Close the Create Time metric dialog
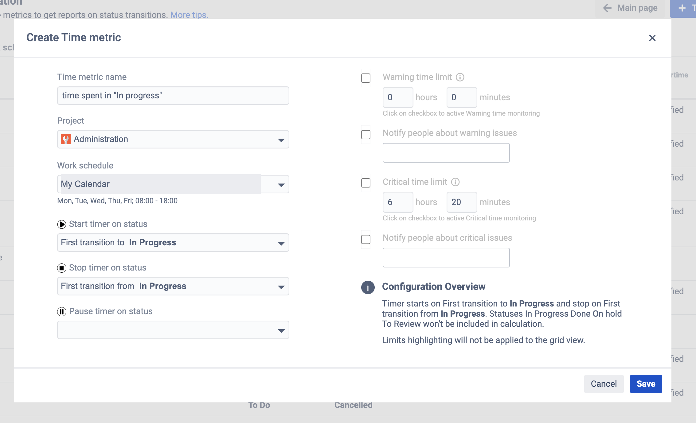Image resolution: width=696 pixels, height=423 pixels. coord(652,38)
